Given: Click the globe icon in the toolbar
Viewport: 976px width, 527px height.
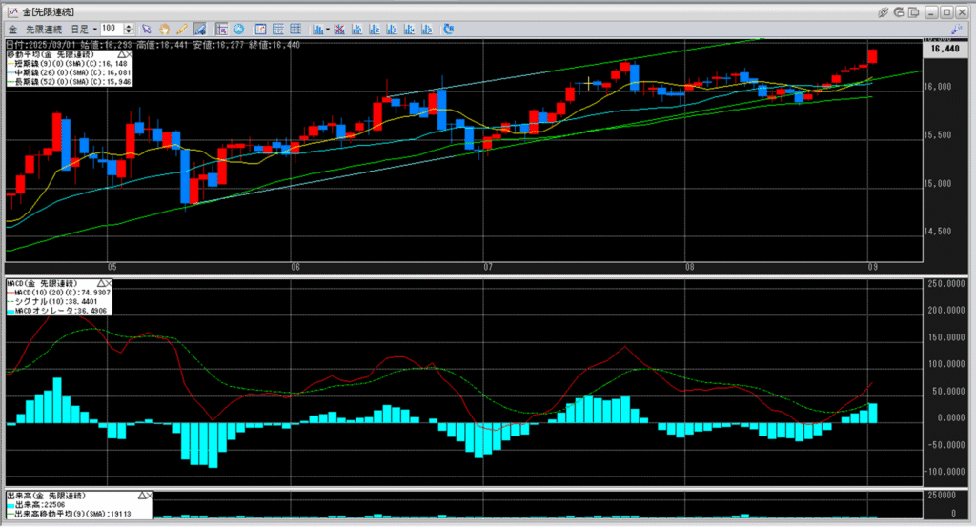Looking at the screenshot, I should tap(237, 29).
